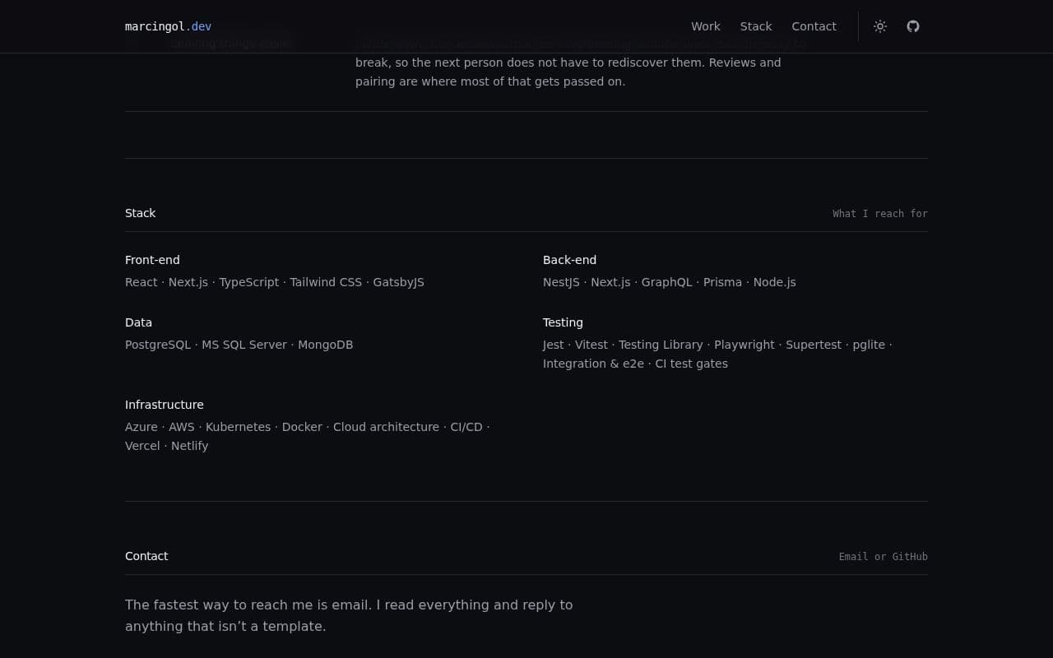
Task: Click the Contact section heading
Action: (x=146, y=556)
